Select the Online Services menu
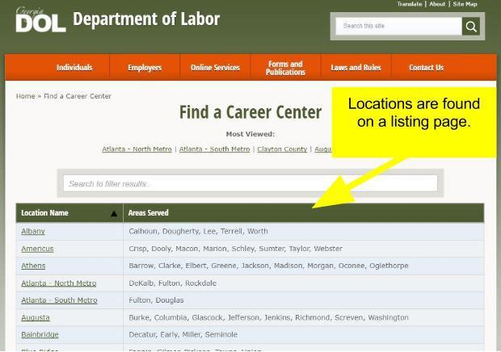501x352 pixels. tap(215, 68)
